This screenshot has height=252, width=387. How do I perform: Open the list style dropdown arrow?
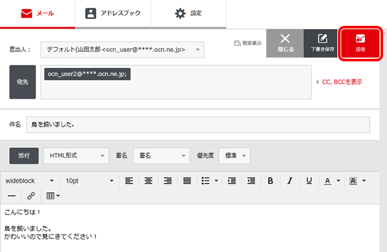pos(216,181)
